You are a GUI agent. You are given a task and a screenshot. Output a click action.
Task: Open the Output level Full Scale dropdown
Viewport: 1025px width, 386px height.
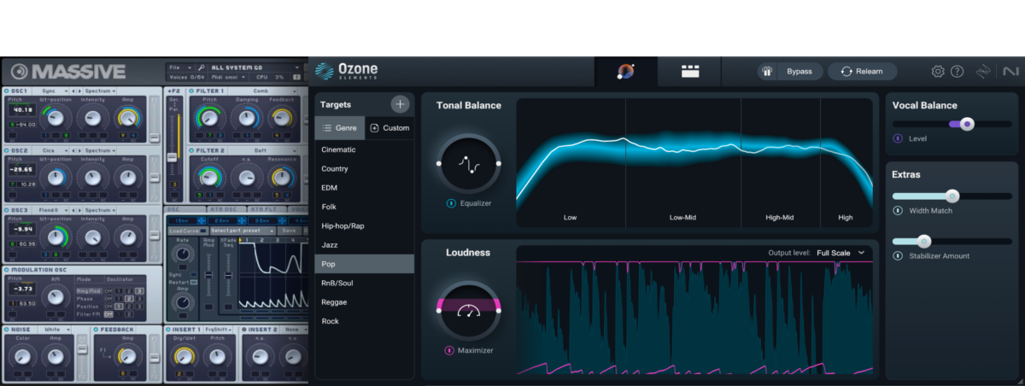click(x=841, y=253)
